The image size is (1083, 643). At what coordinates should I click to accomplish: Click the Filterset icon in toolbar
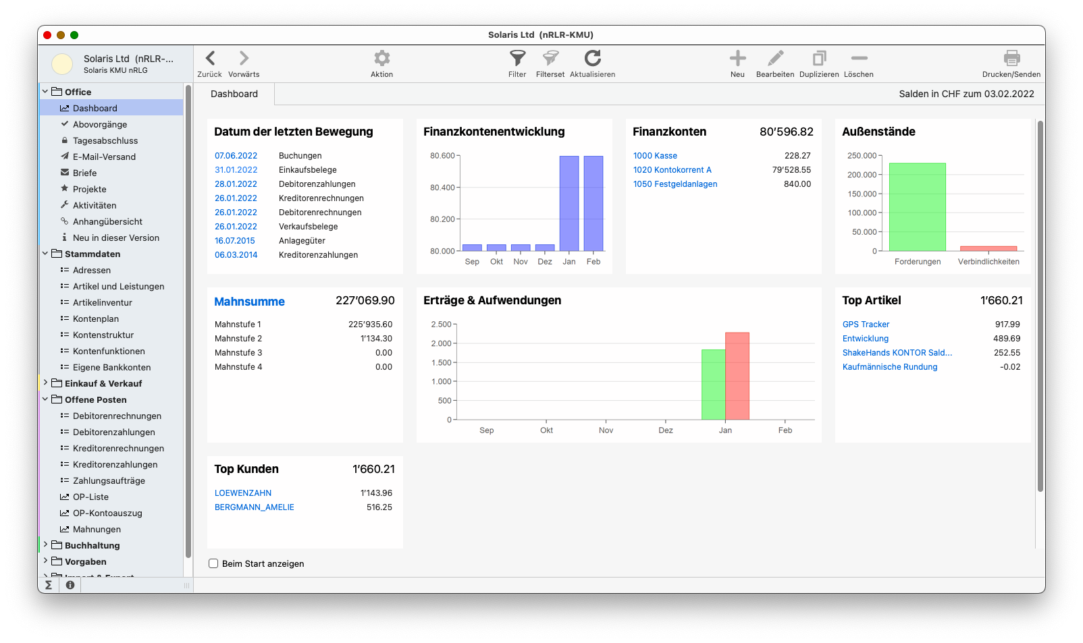(x=550, y=59)
